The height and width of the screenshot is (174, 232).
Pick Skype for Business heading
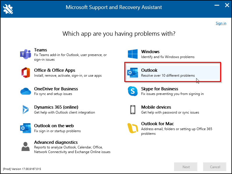(x=160, y=89)
